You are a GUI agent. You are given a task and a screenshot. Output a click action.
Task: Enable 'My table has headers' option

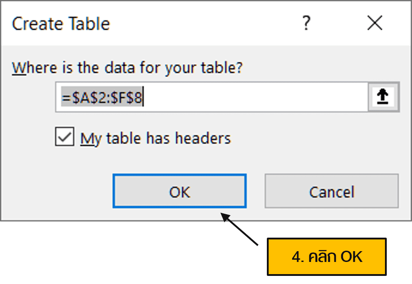[x=64, y=137]
